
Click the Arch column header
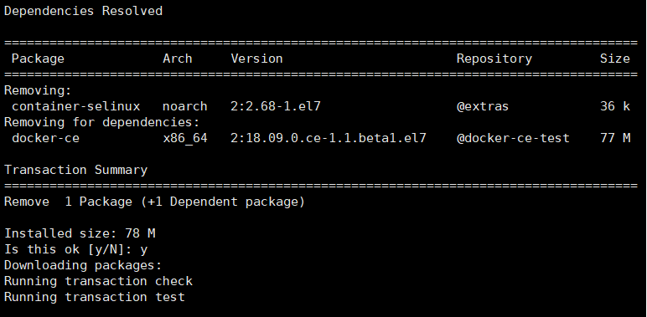[x=178, y=59]
